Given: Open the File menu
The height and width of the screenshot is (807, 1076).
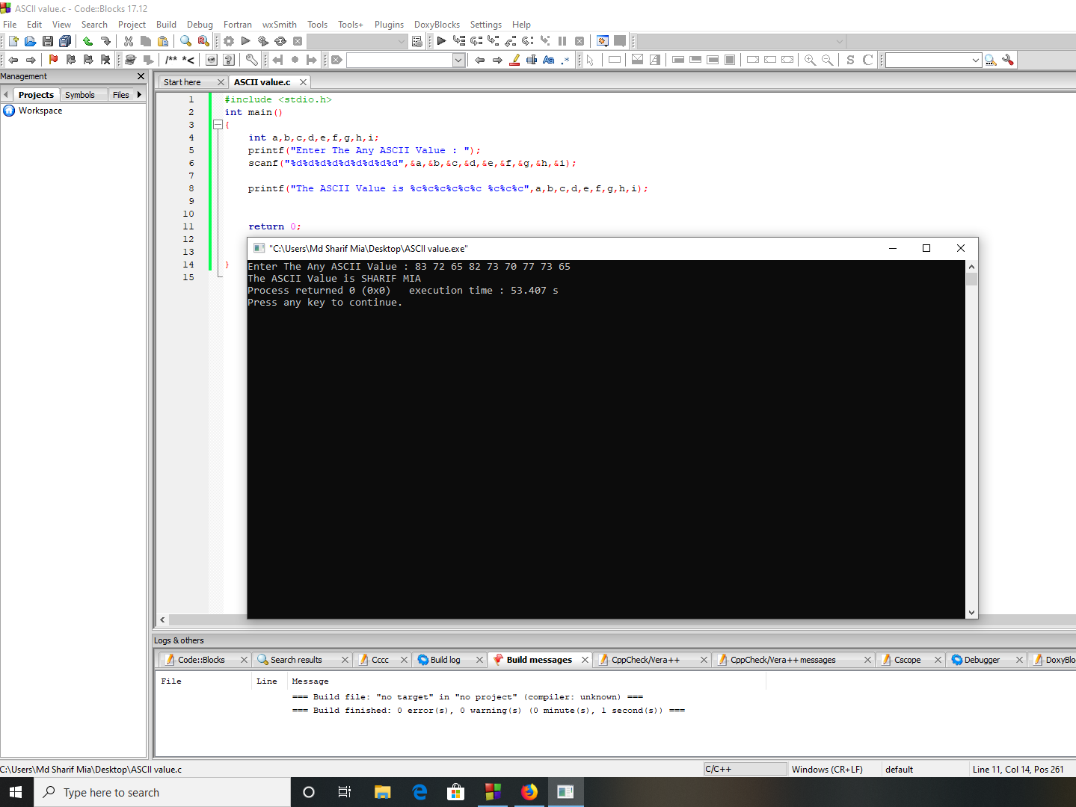Looking at the screenshot, I should tap(10, 25).
